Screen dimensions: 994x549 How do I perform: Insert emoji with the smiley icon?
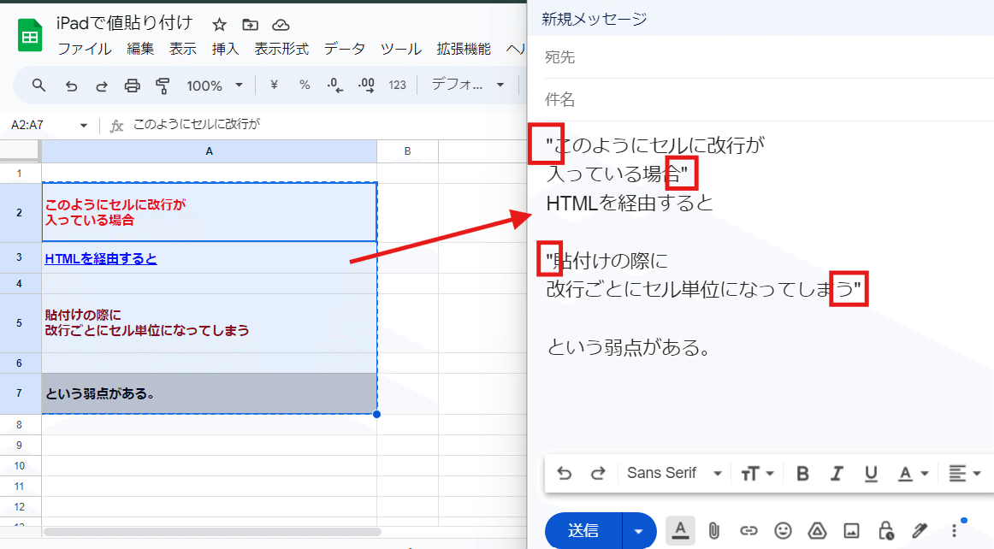click(783, 531)
